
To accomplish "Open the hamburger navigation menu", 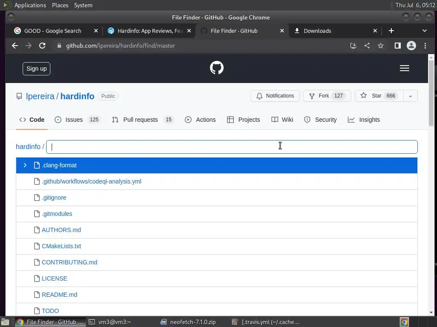I will 405,68.
